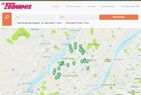Open the 5 km distance dropdown
The width and height of the screenshot is (141, 95).
click(78, 17)
